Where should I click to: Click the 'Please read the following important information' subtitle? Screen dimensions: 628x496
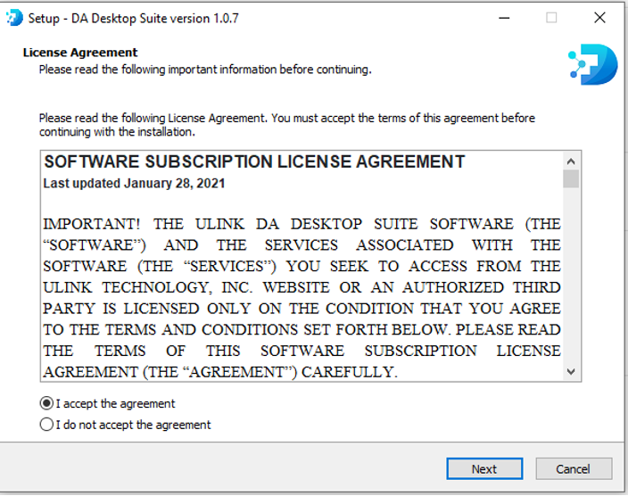point(205,69)
